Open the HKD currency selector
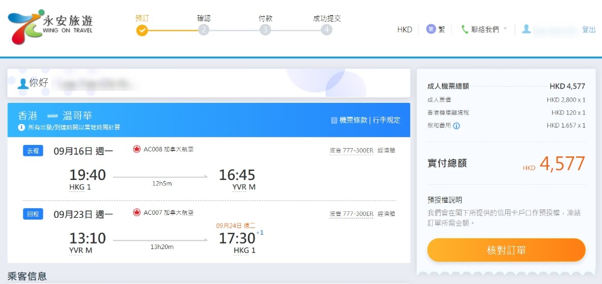Screen dimensions: 602x284 [x=405, y=29]
